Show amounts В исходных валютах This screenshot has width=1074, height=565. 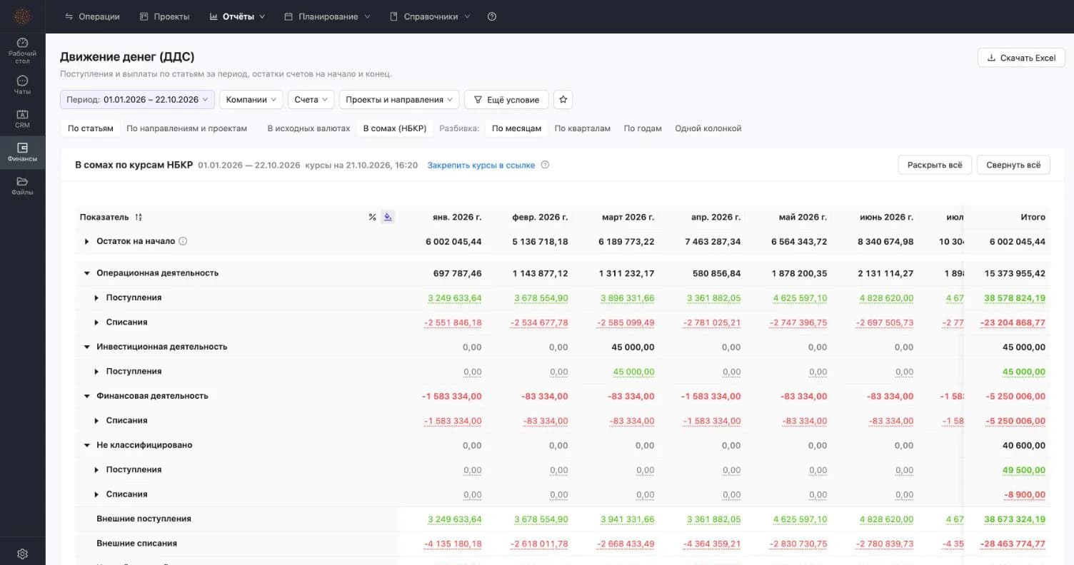[308, 128]
